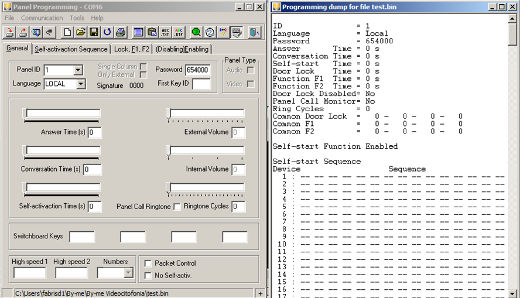This screenshot has height=298, width=520.
Task: Click the plus button in status bar
Action: coord(261,293)
